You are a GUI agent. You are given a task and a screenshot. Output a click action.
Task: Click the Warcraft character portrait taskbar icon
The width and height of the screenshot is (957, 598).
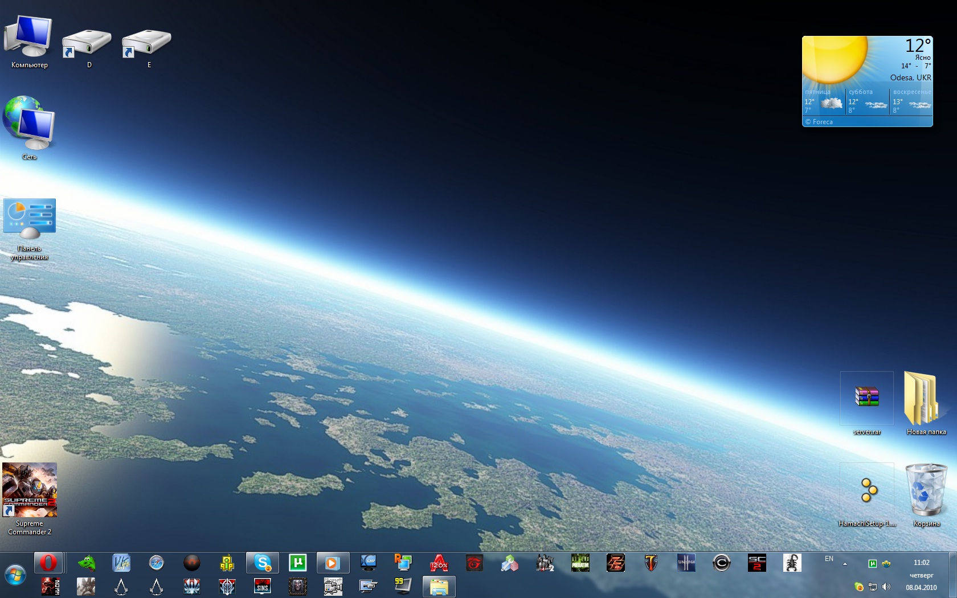tap(298, 586)
